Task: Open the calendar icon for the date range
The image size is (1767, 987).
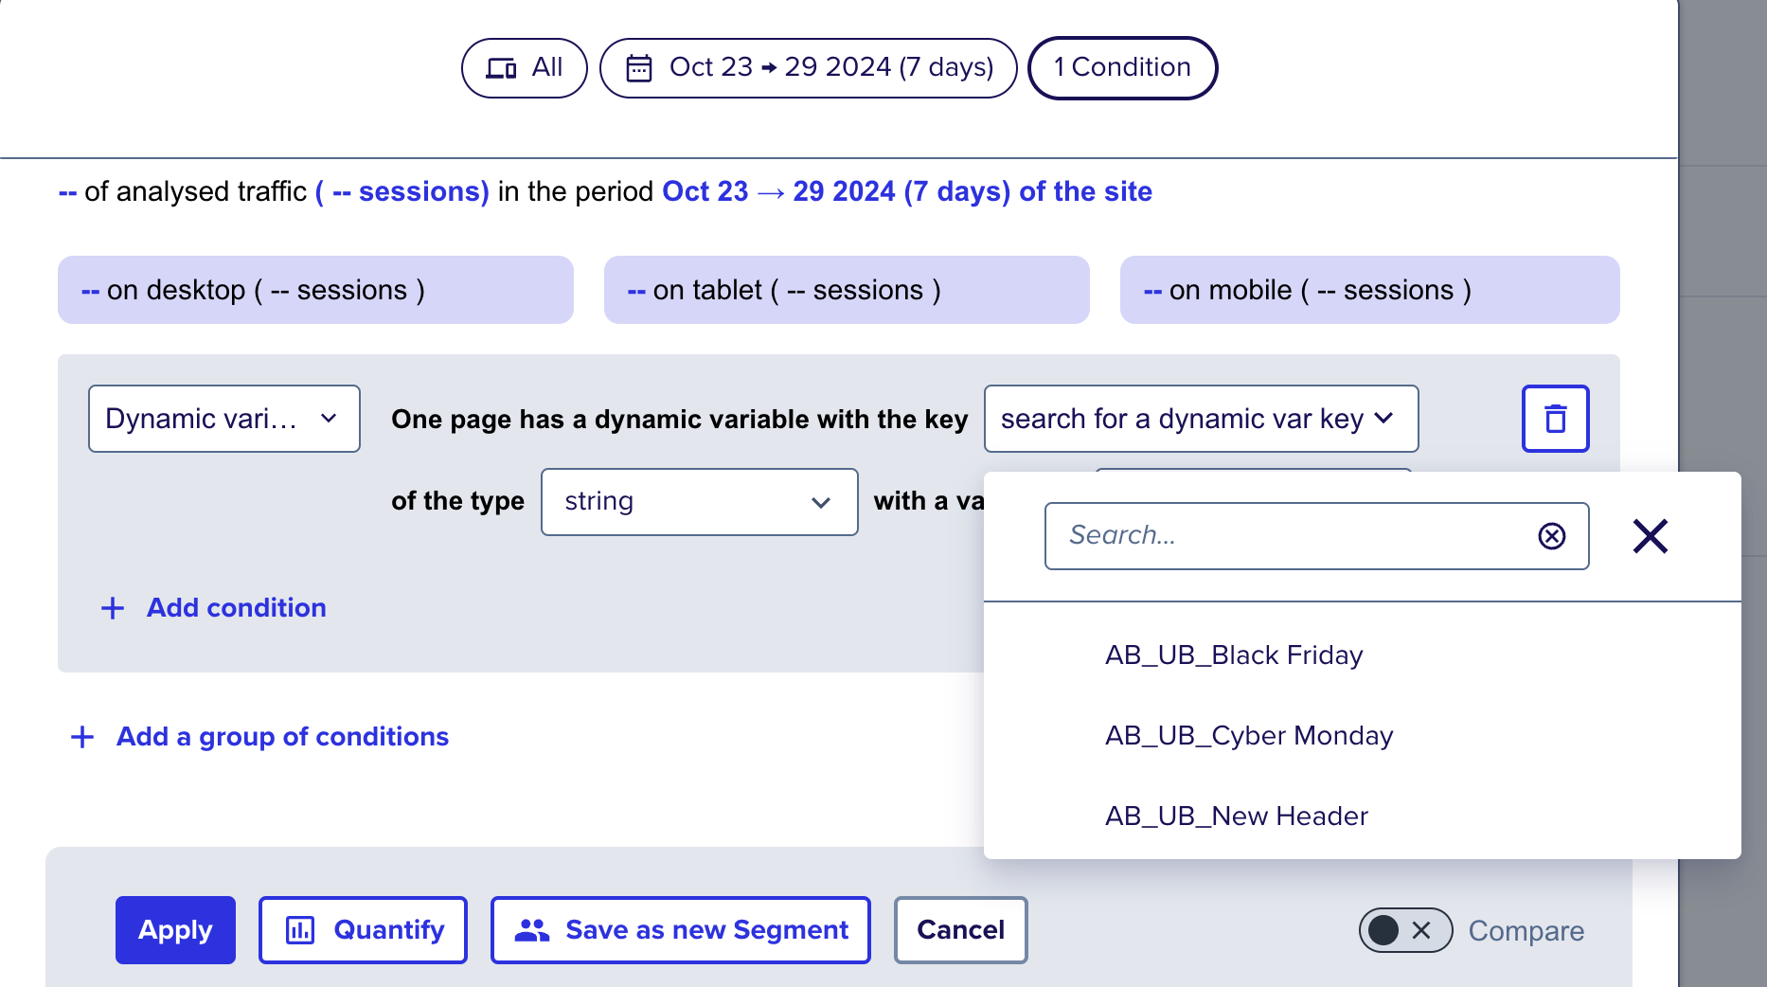Action: (639, 67)
